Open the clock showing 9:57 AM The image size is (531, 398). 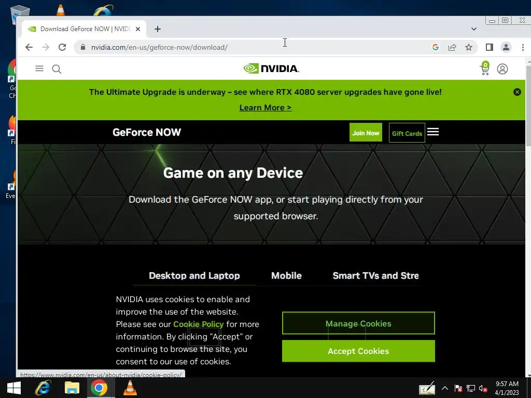tap(507, 388)
